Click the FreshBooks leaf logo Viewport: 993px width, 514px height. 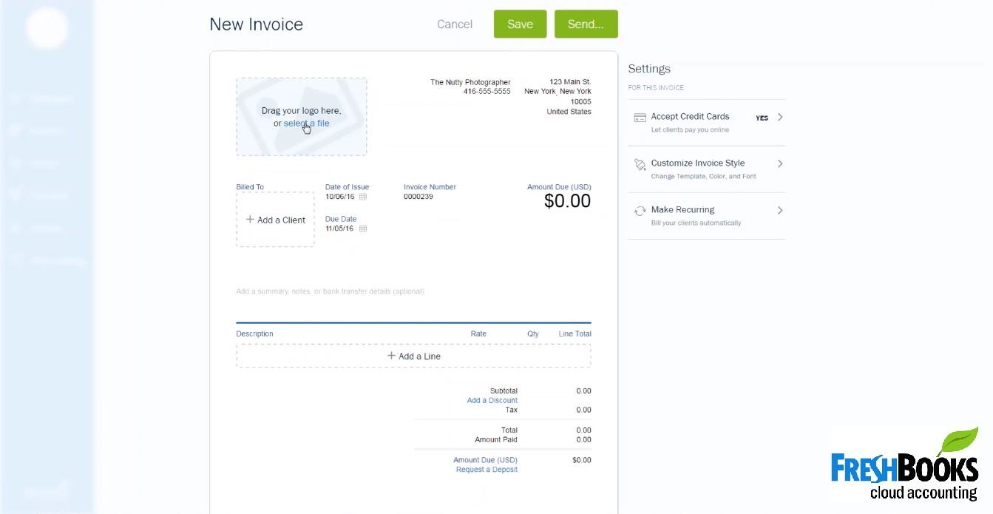coord(958,444)
